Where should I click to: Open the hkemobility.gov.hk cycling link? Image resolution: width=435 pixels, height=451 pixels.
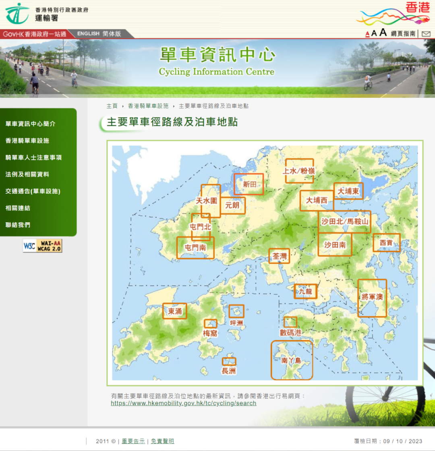pos(183,403)
